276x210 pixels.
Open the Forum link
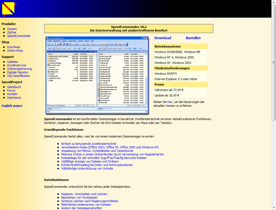11,90
